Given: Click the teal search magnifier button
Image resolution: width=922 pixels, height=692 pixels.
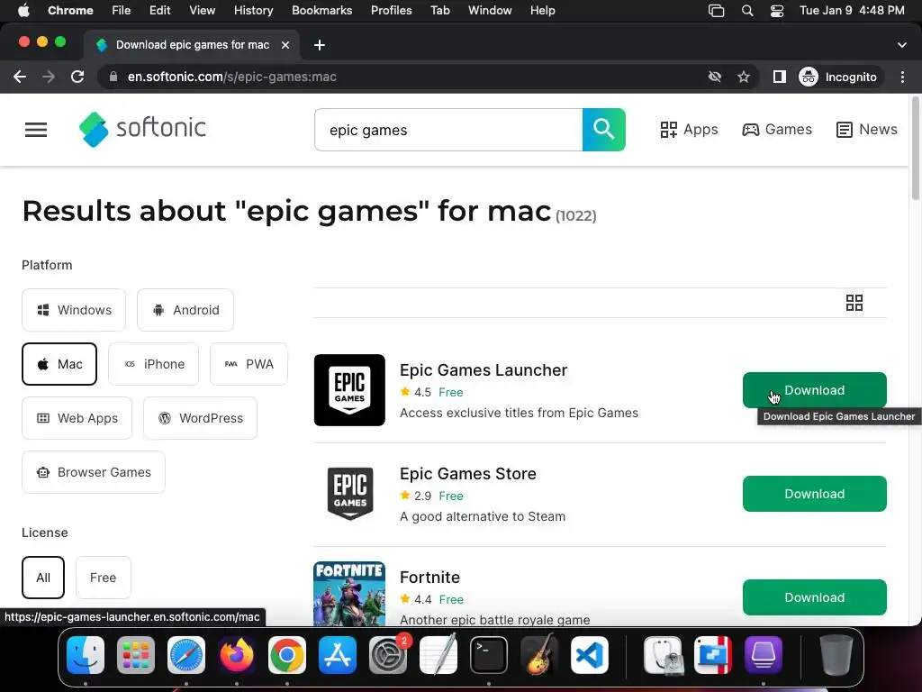Looking at the screenshot, I should [604, 130].
